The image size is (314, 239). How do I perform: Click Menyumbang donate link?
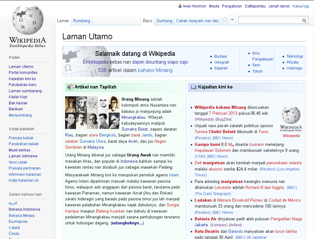click(20, 115)
